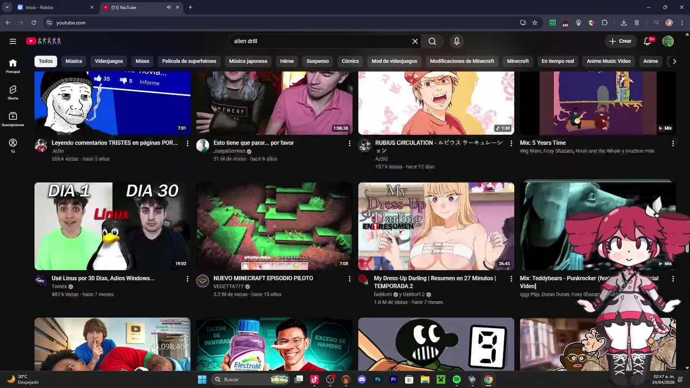This screenshot has height=388, width=690.
Task: Start voice search with the microphone
Action: click(x=457, y=41)
